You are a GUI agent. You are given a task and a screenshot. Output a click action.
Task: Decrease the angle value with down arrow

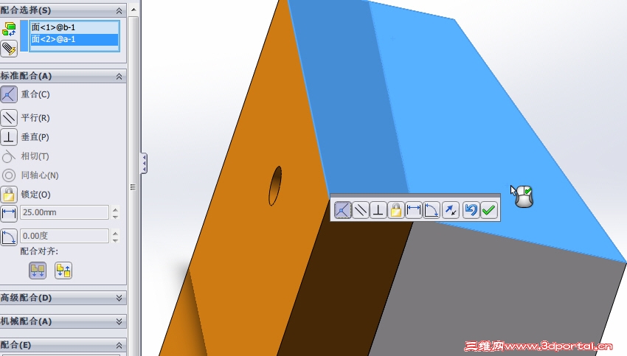(x=116, y=240)
